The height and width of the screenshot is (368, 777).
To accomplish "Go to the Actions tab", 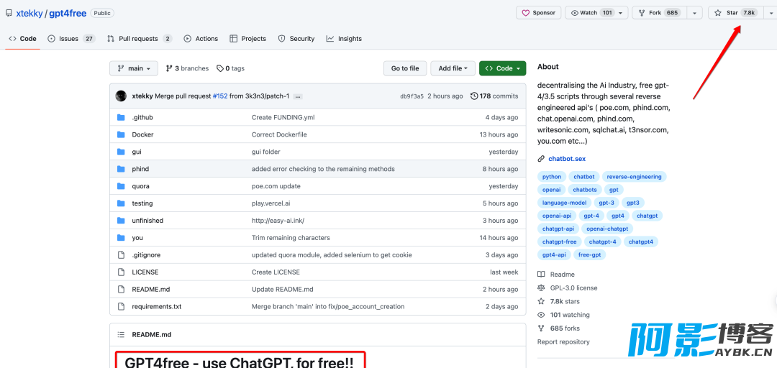I will [201, 39].
